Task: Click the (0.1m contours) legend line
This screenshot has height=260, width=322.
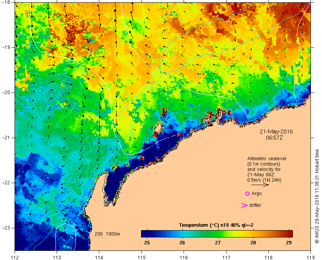Action: [x=264, y=164]
